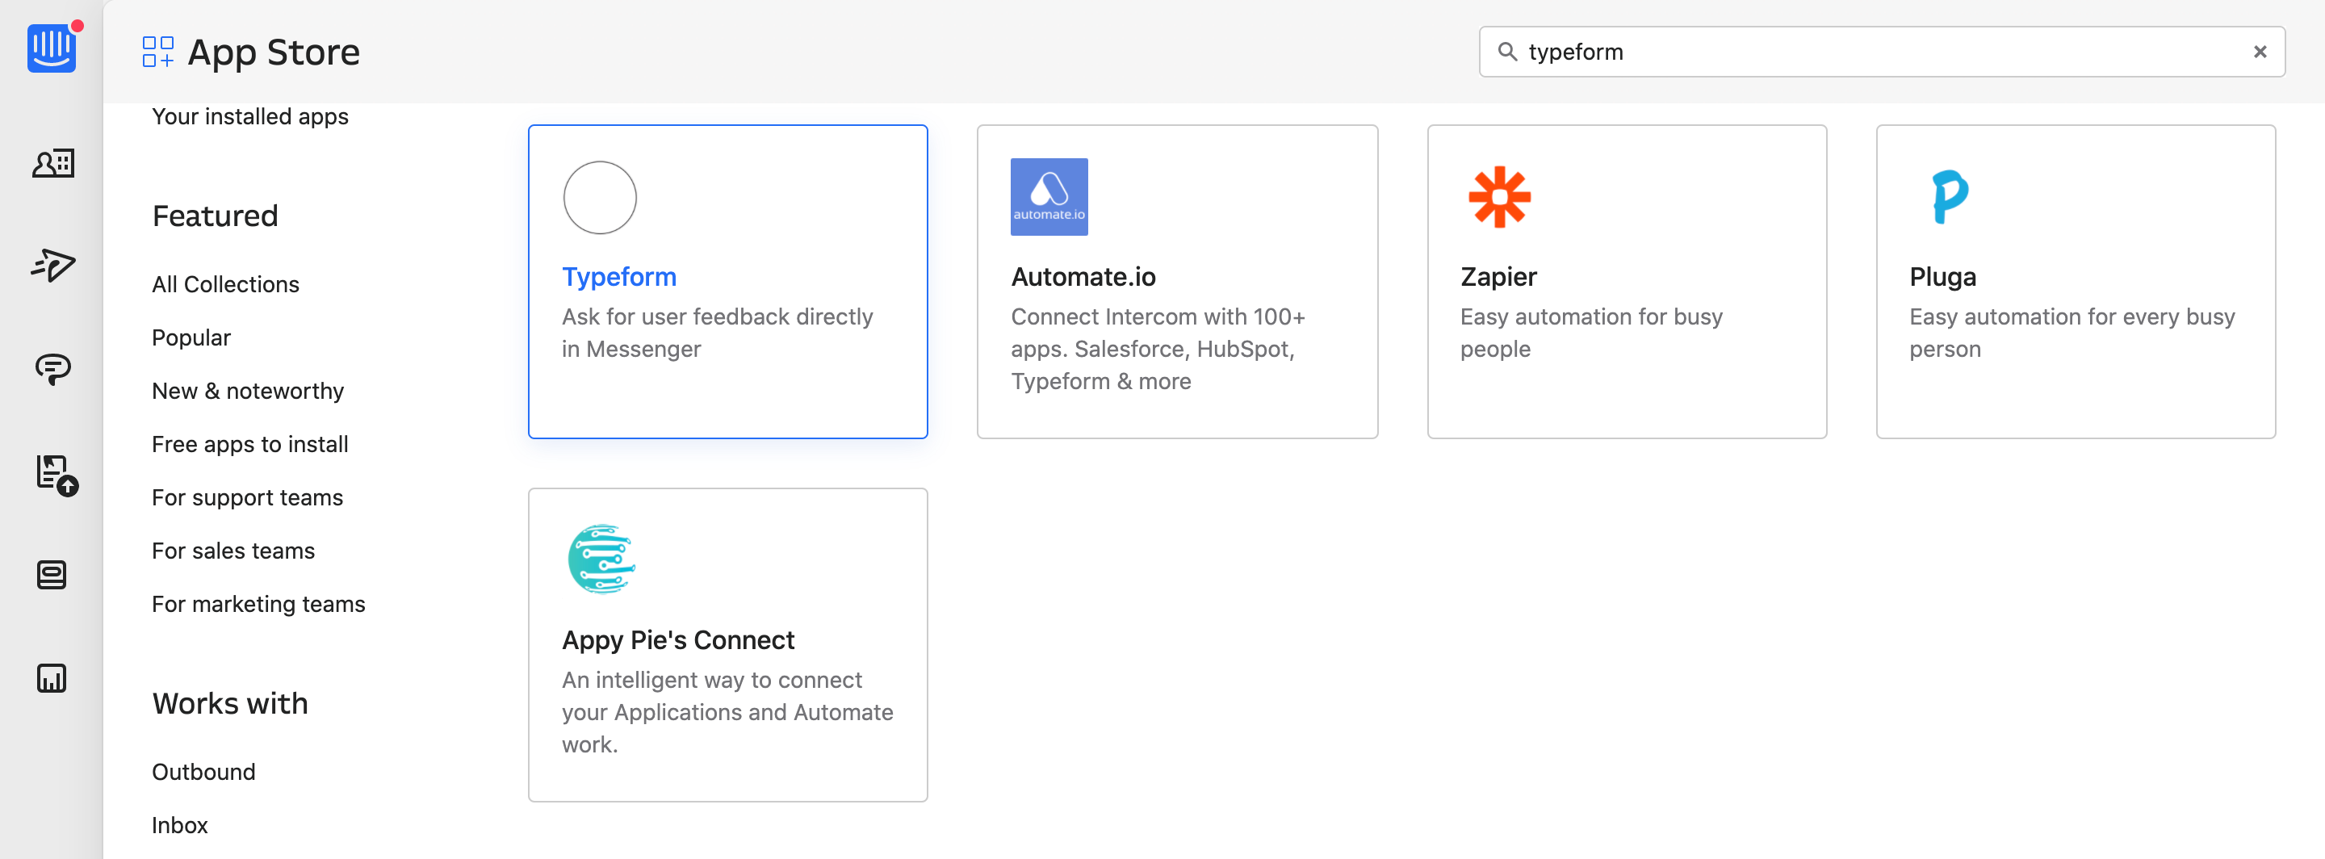Click the Typeform round logo
The height and width of the screenshot is (859, 2325).
600,198
